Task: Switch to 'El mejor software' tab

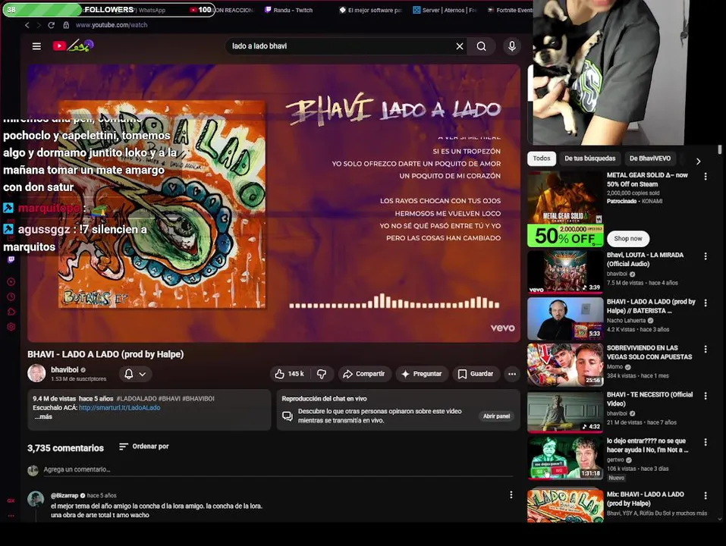Action: pos(370,10)
